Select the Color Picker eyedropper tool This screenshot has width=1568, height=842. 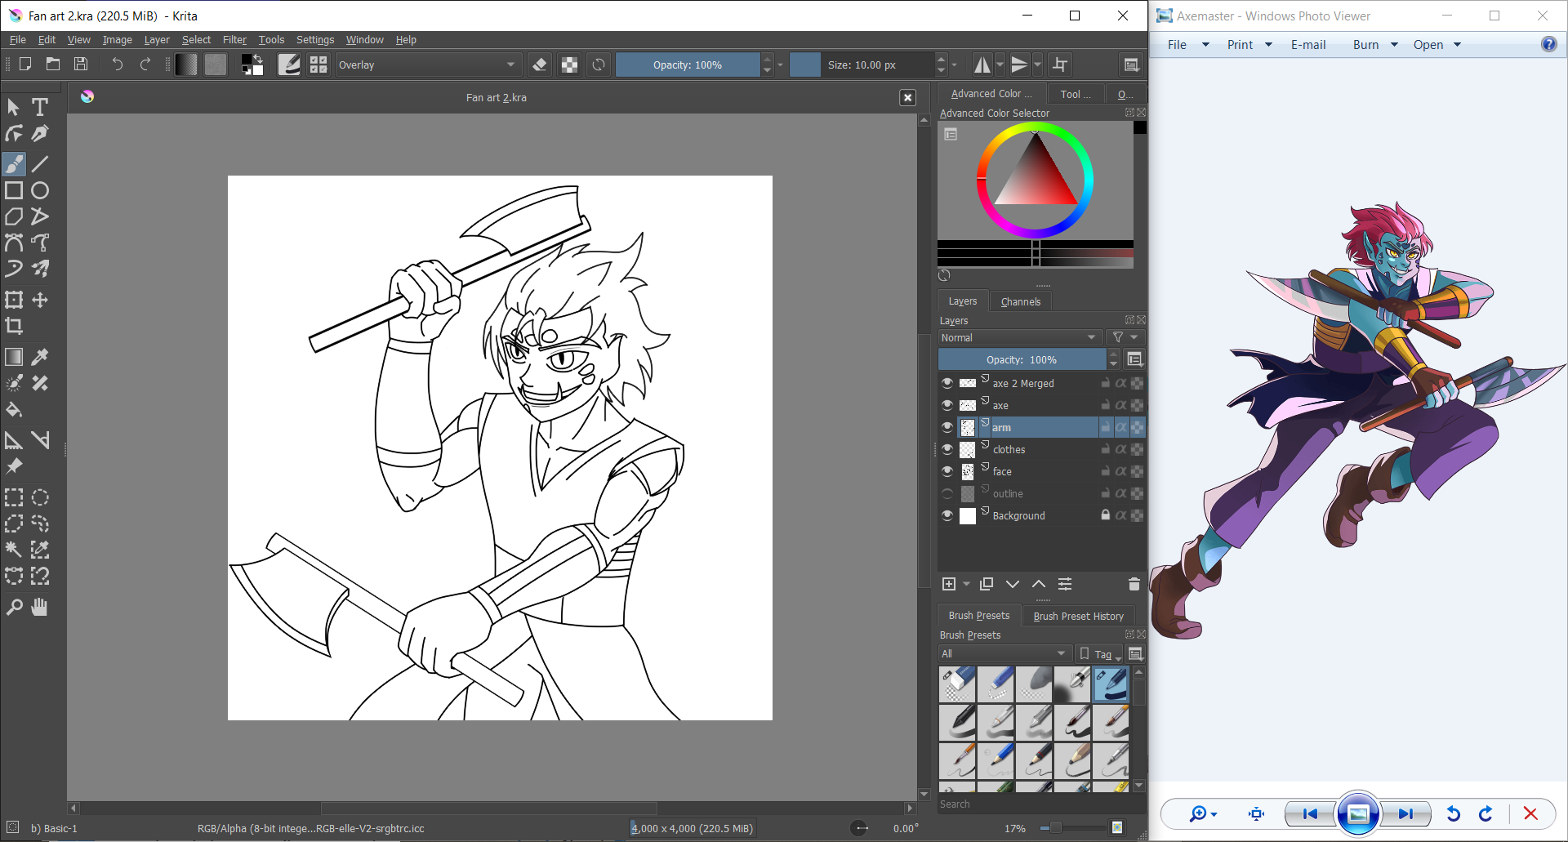39,357
